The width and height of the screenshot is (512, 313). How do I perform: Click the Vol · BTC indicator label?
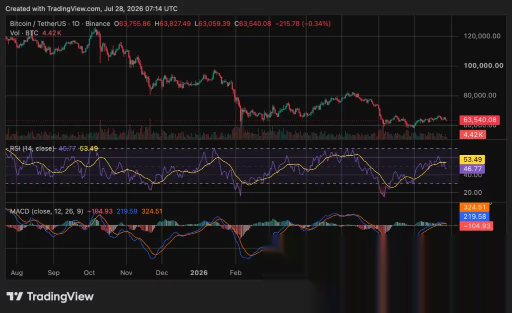(24, 33)
